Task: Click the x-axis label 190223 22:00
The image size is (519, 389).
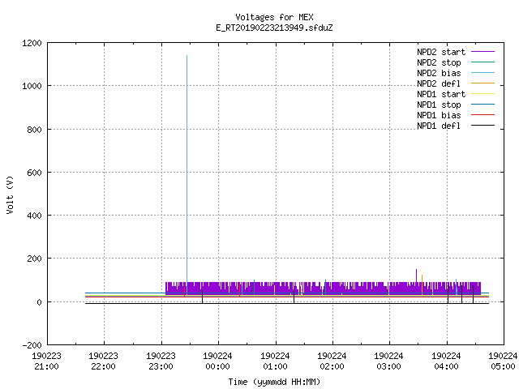Action: (x=104, y=361)
